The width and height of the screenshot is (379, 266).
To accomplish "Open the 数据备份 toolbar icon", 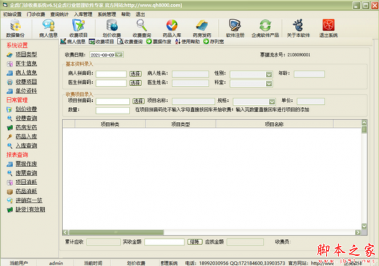I will tap(15, 28).
